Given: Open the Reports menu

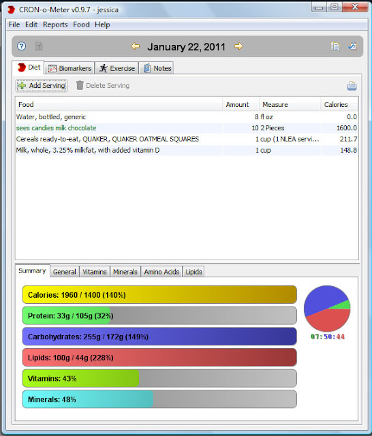Looking at the screenshot, I should (55, 25).
